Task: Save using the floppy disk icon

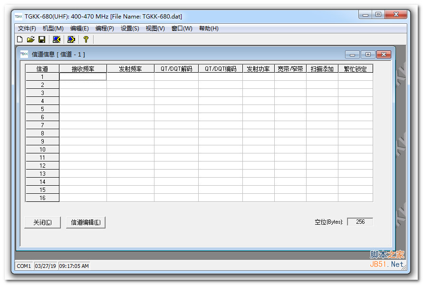Action: [x=42, y=39]
